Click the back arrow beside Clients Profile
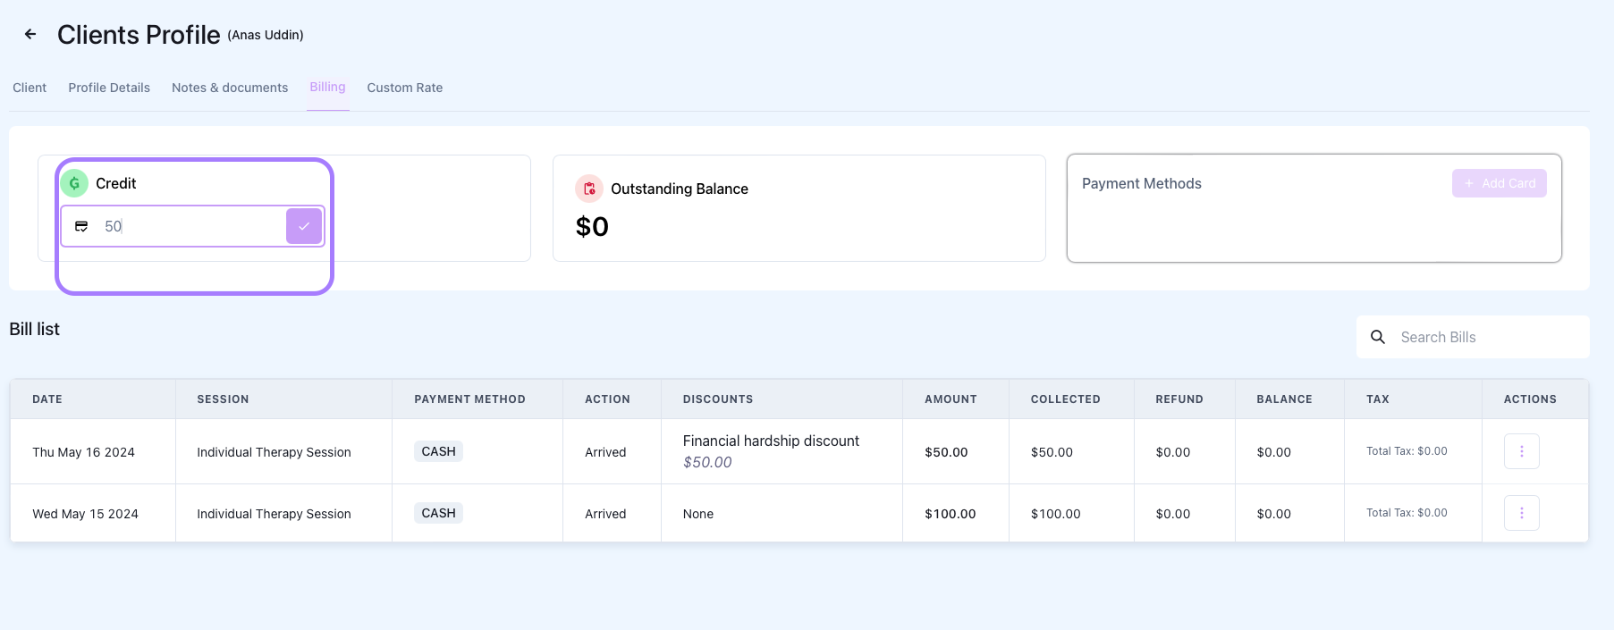The image size is (1614, 630). tap(30, 35)
